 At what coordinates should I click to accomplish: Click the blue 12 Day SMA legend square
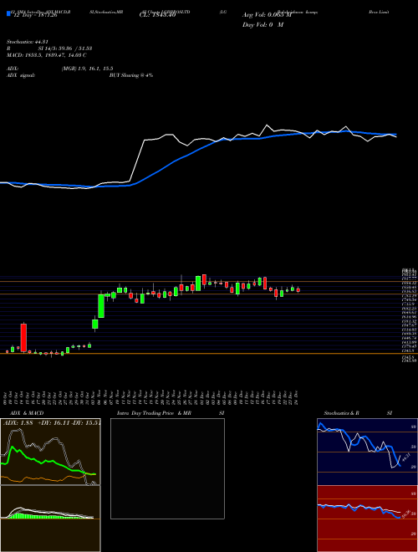pyautogui.click(x=9, y=13)
